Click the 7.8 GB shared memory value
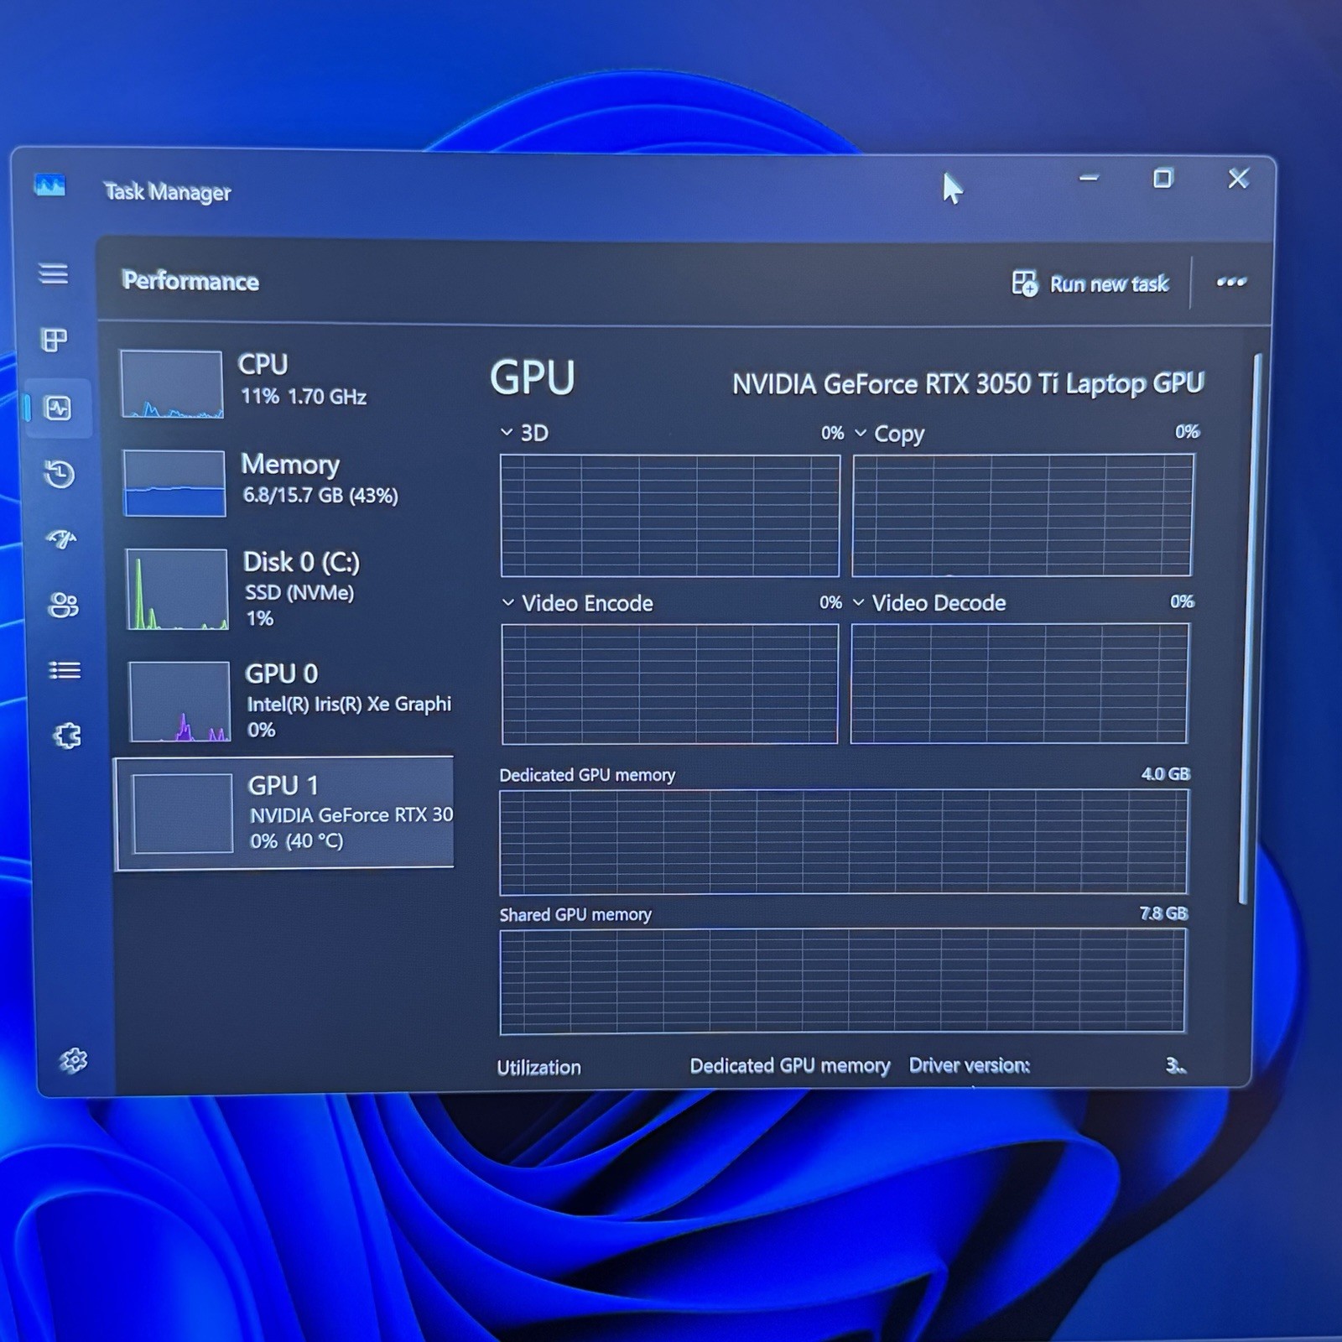This screenshot has height=1342, width=1342. (1164, 913)
